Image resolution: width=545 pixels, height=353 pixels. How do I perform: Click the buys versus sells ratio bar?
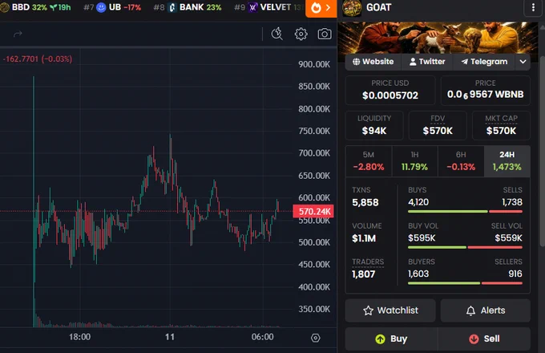point(465,212)
